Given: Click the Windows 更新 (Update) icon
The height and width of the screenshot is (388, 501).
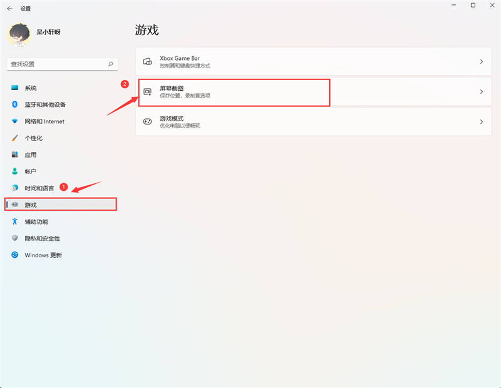Looking at the screenshot, I should (x=15, y=255).
